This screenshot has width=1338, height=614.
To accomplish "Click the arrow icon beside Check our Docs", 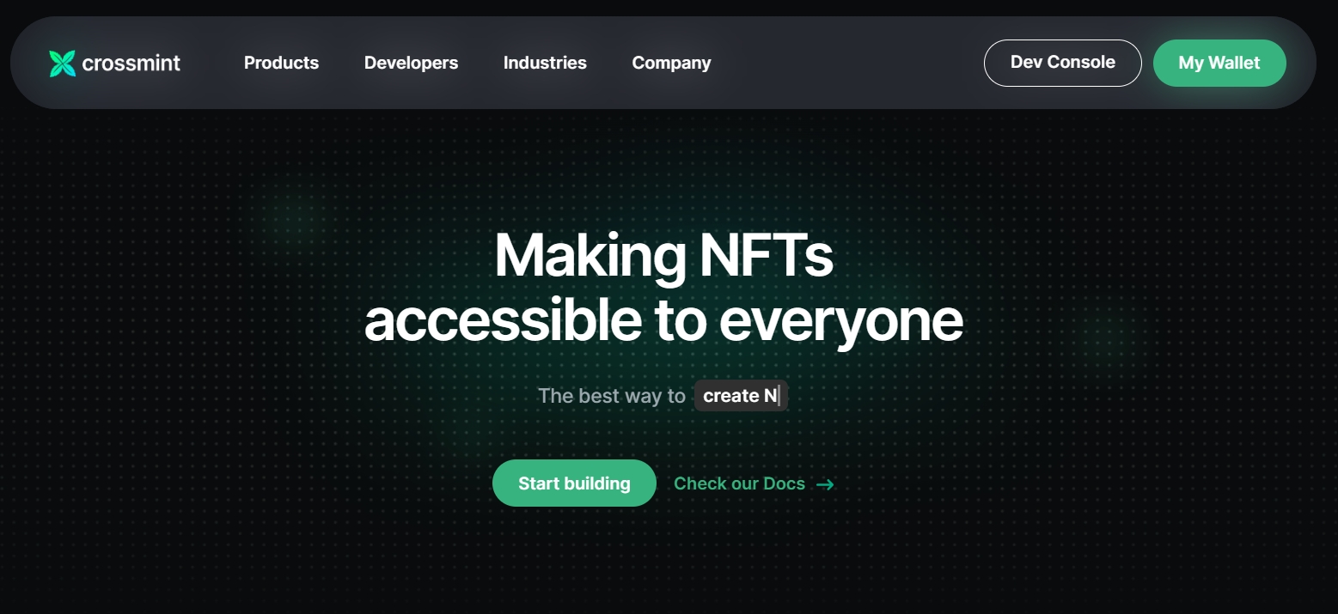I will (x=825, y=484).
